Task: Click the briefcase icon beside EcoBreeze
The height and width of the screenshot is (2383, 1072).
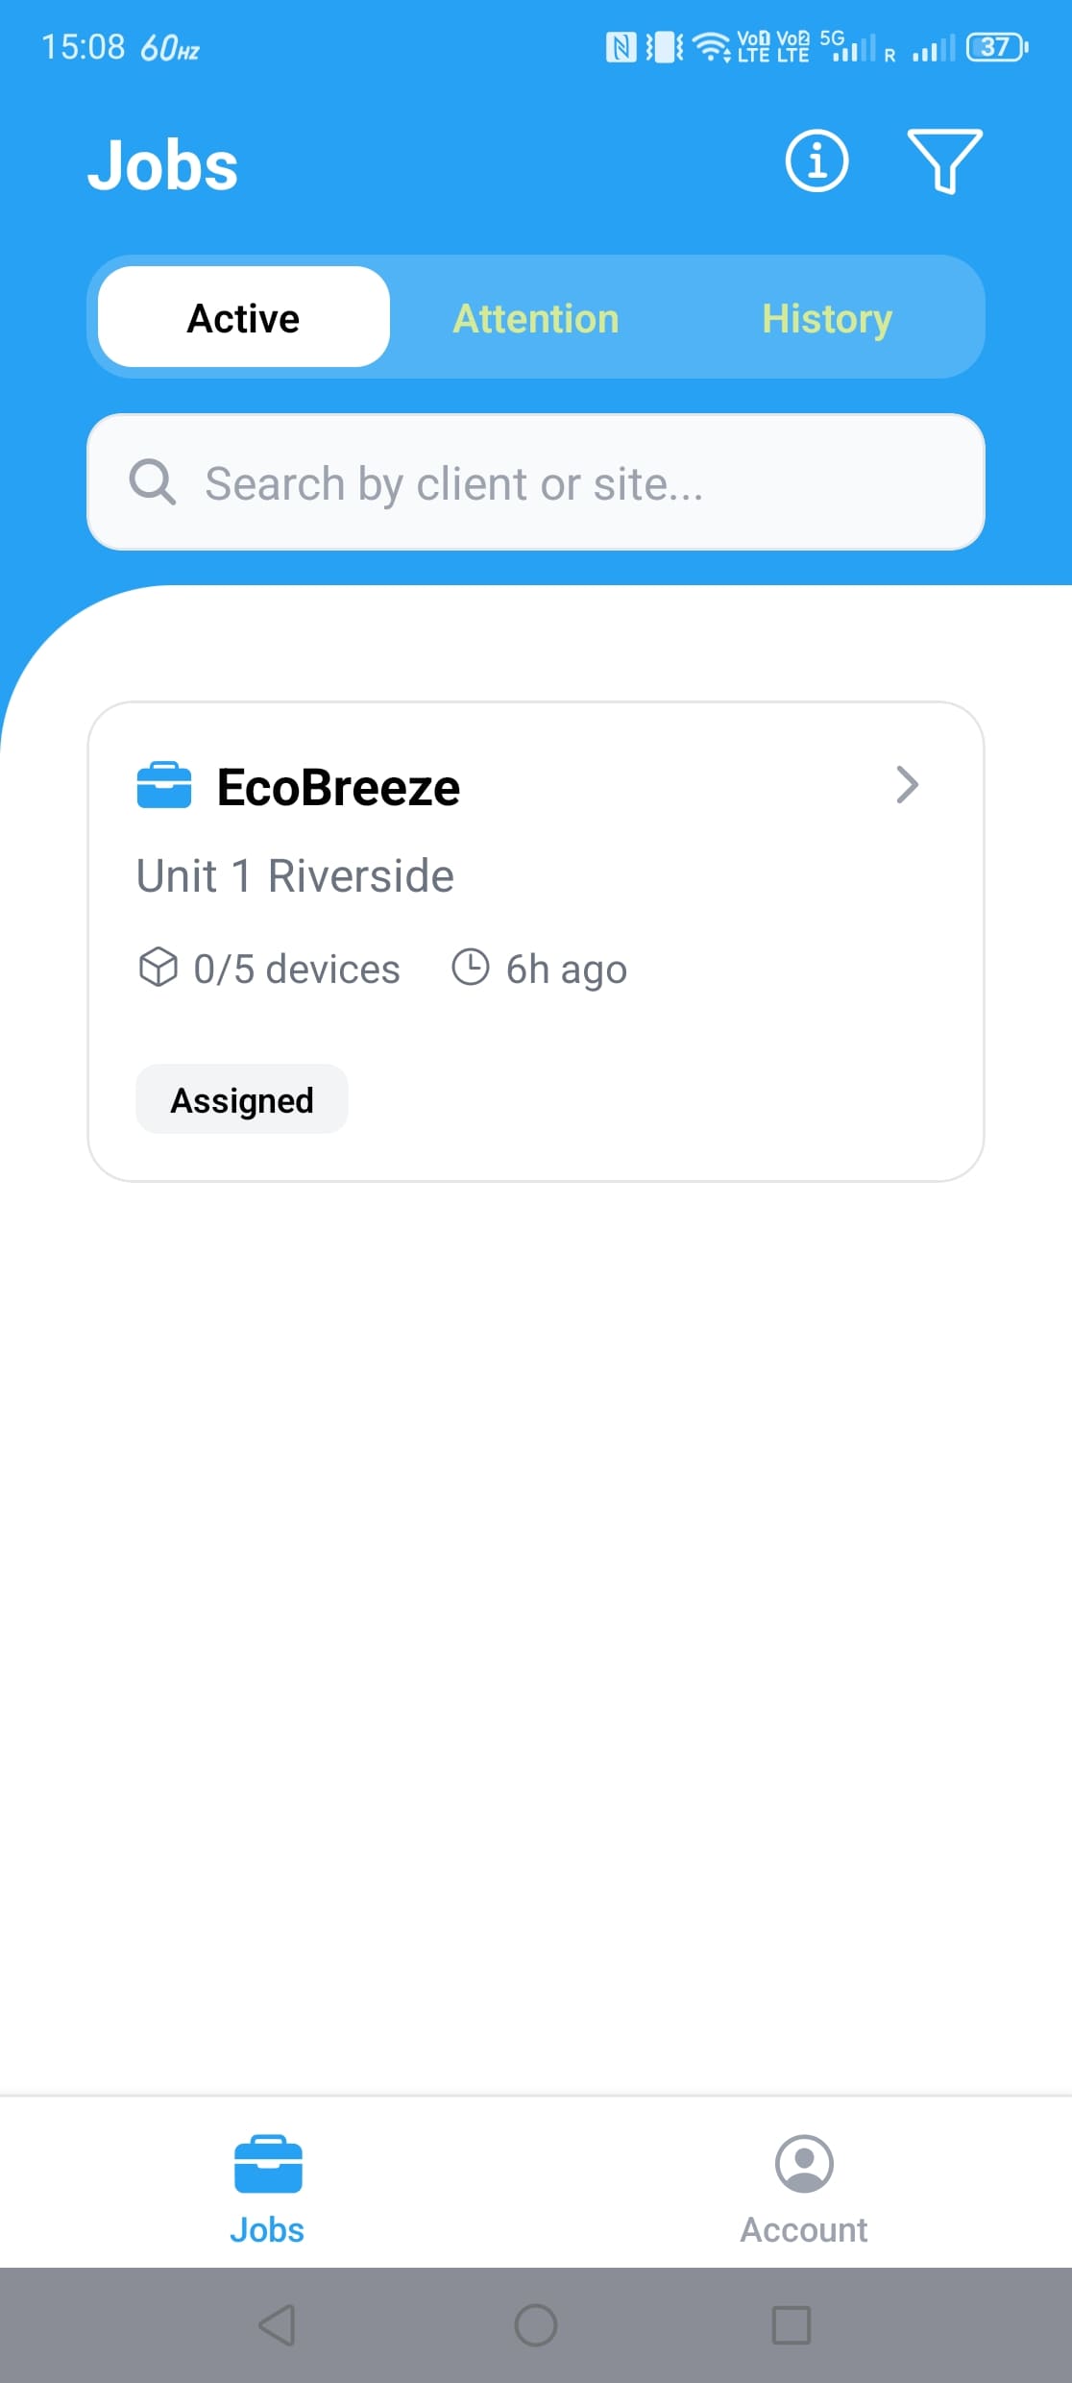Action: coord(162,785)
